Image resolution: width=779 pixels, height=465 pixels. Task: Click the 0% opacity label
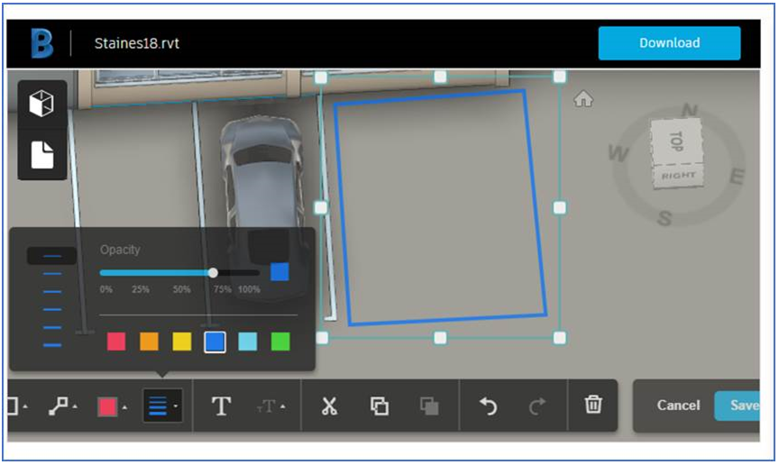click(x=105, y=289)
